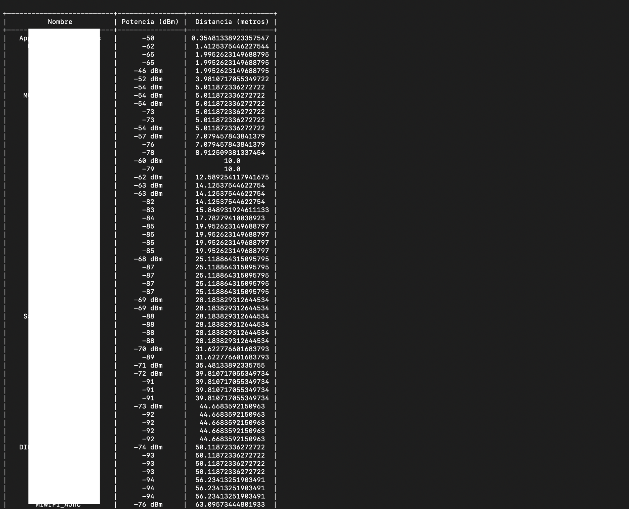Click the first -93 power reading
The height and width of the screenshot is (509, 629).
[148, 456]
